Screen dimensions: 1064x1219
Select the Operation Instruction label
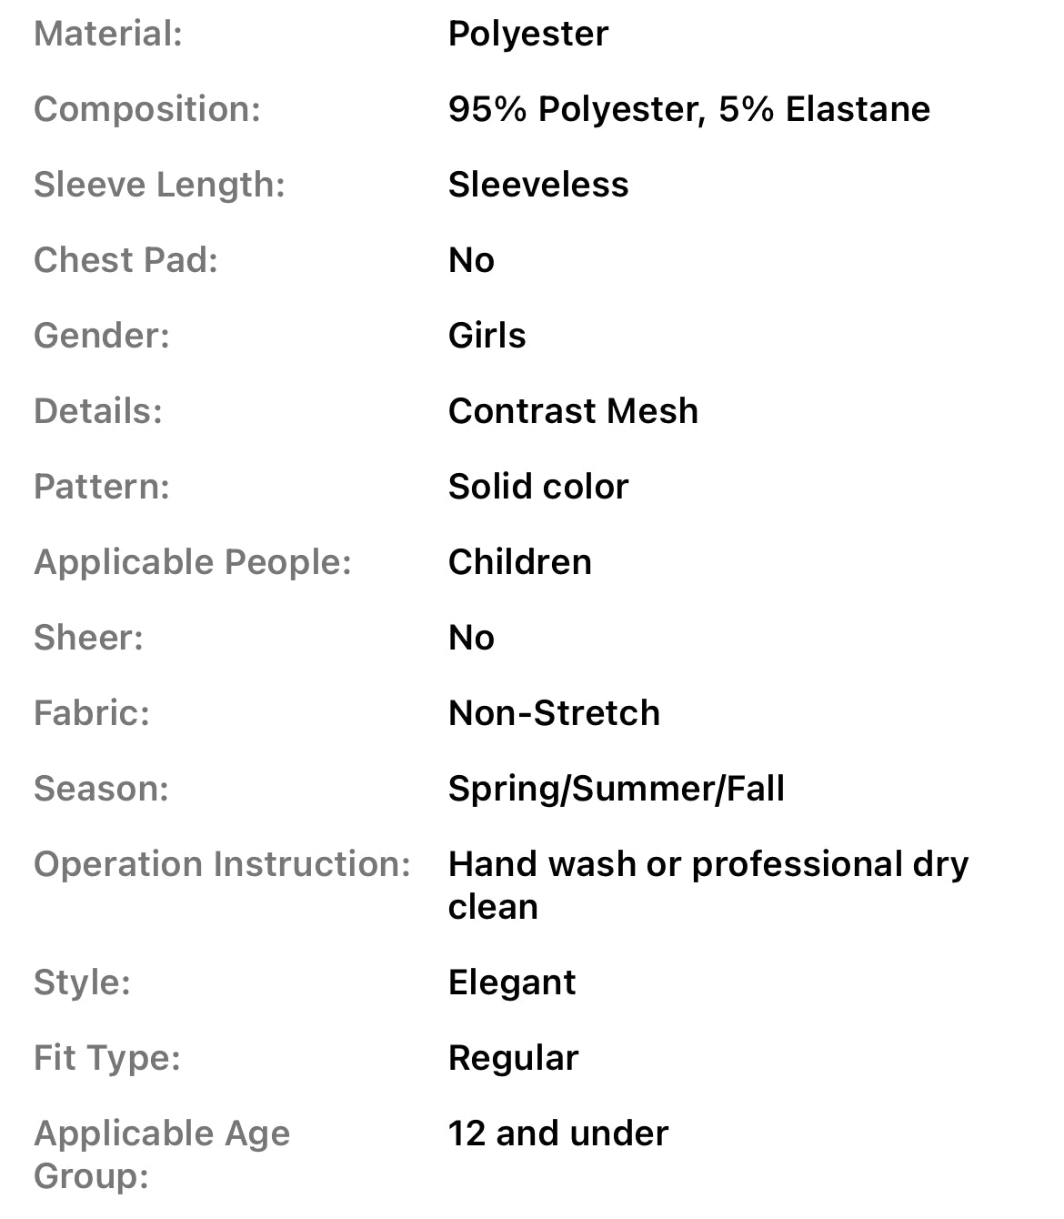[222, 865]
